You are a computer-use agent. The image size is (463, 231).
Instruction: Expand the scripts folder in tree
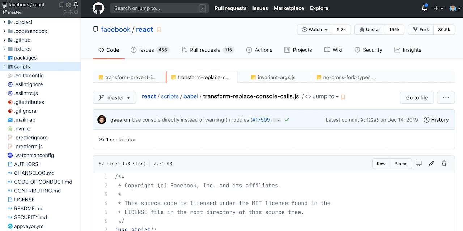pyautogui.click(x=4, y=66)
